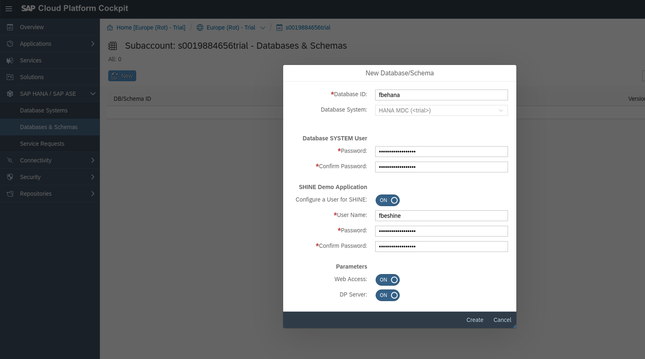Viewport: 645px width, 359px height.
Task: Click the Services puzzle icon
Action: pos(10,60)
